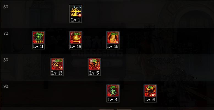
Task: Click the Lv 16 level label
Action: click(76, 46)
